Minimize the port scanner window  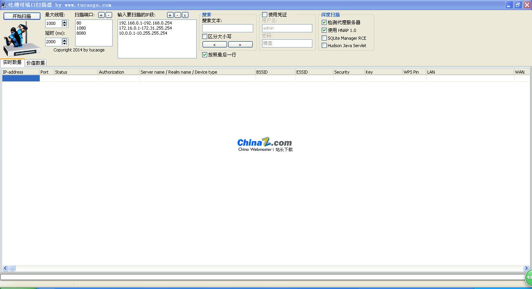click(x=509, y=5)
